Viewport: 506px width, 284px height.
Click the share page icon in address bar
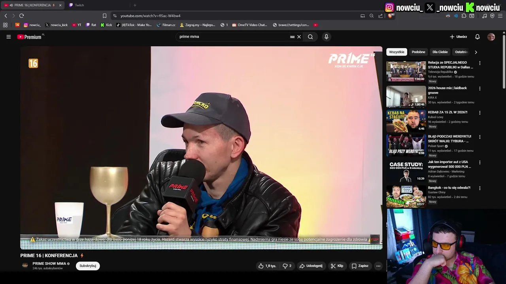pyautogui.click(x=380, y=16)
